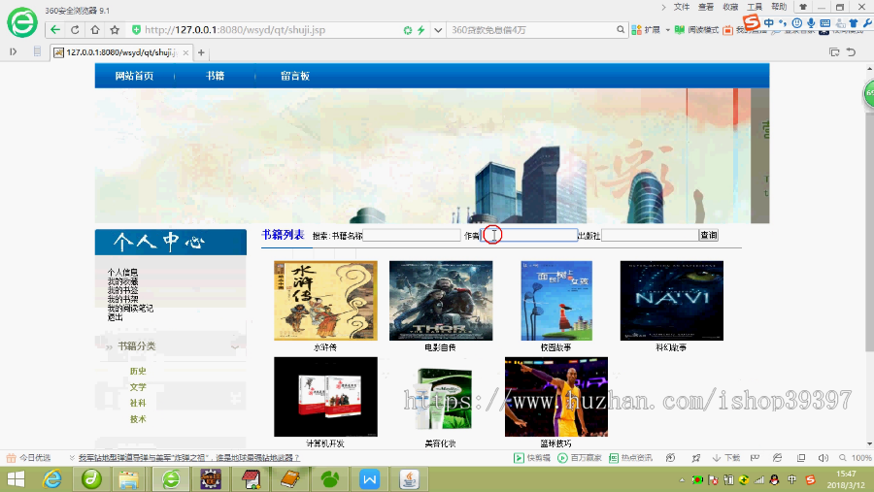Open the address bar history dropdown arrow
The height and width of the screenshot is (492, 874).
438,30
